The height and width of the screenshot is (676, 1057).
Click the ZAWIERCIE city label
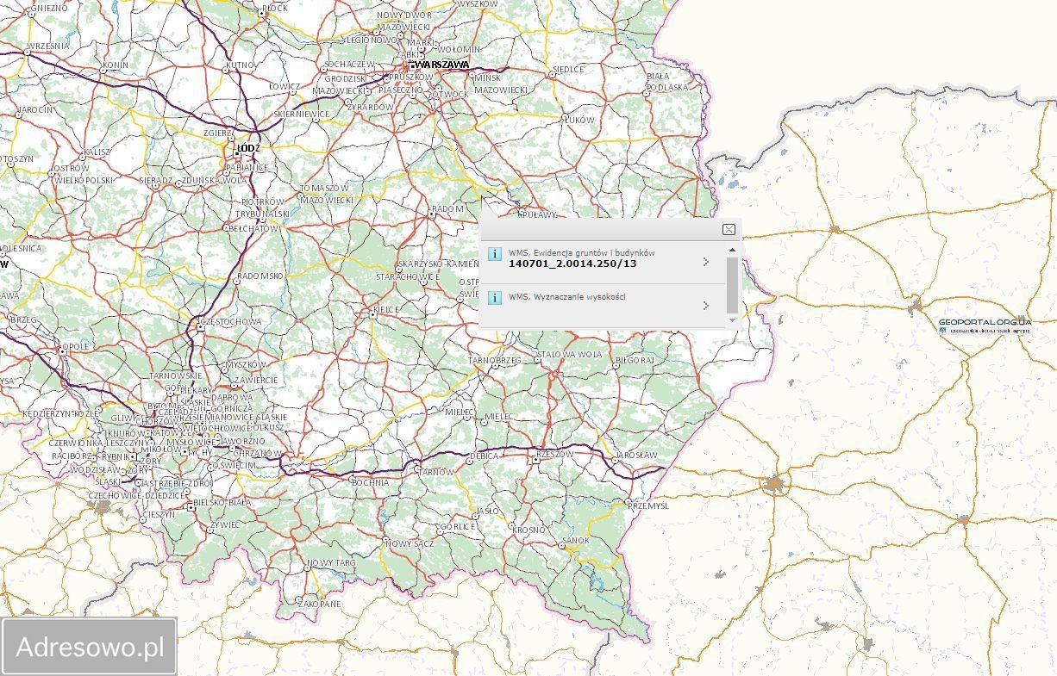click(256, 380)
